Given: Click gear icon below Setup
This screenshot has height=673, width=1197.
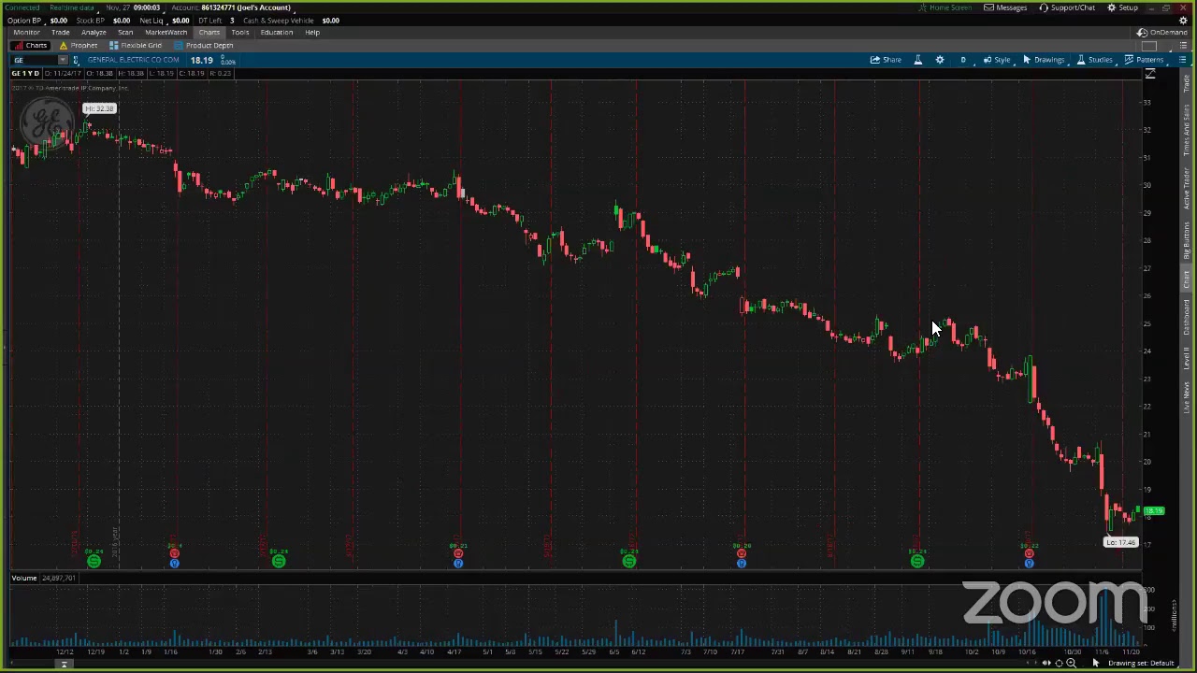Looking at the screenshot, I should tap(1182, 20).
